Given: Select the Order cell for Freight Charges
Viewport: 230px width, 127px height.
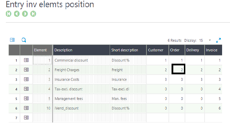Looking at the screenshot, I should (x=178, y=69).
